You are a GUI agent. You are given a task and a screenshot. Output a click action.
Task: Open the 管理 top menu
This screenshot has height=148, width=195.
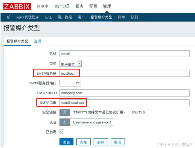[x=107, y=6]
